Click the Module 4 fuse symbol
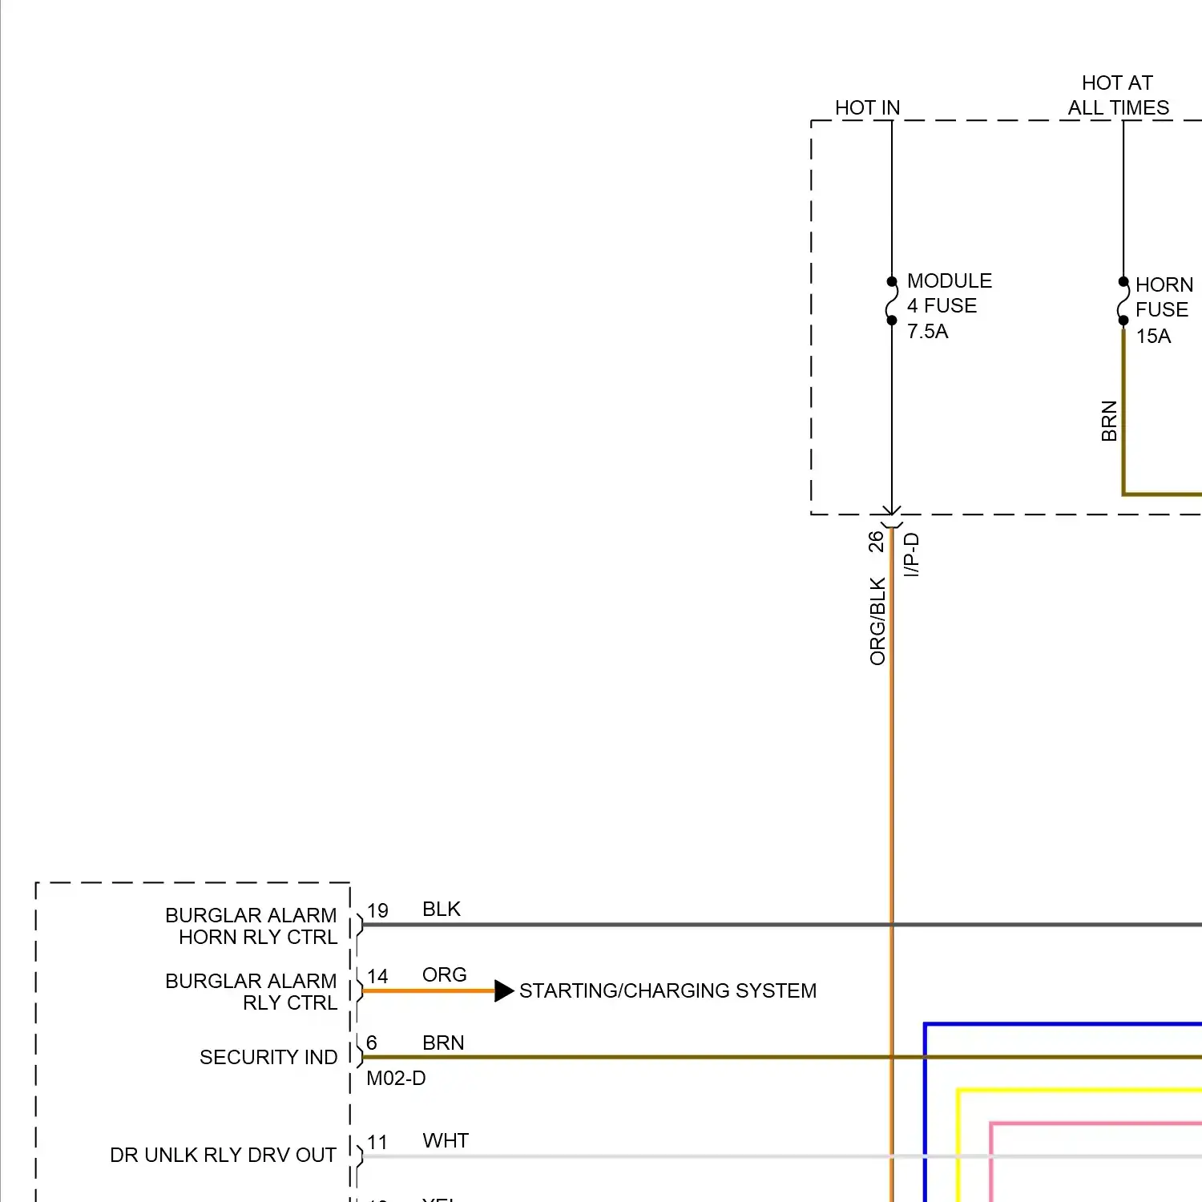Viewport: 1202px width, 1202px height. pyautogui.click(x=891, y=301)
